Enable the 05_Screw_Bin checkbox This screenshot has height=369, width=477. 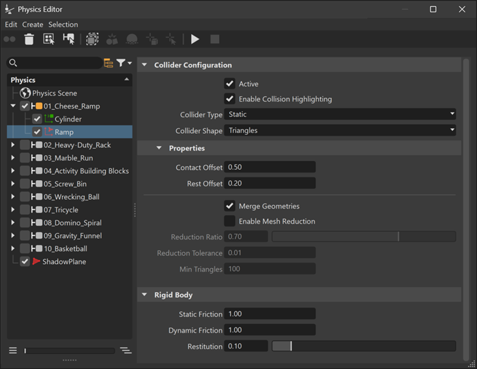25,184
